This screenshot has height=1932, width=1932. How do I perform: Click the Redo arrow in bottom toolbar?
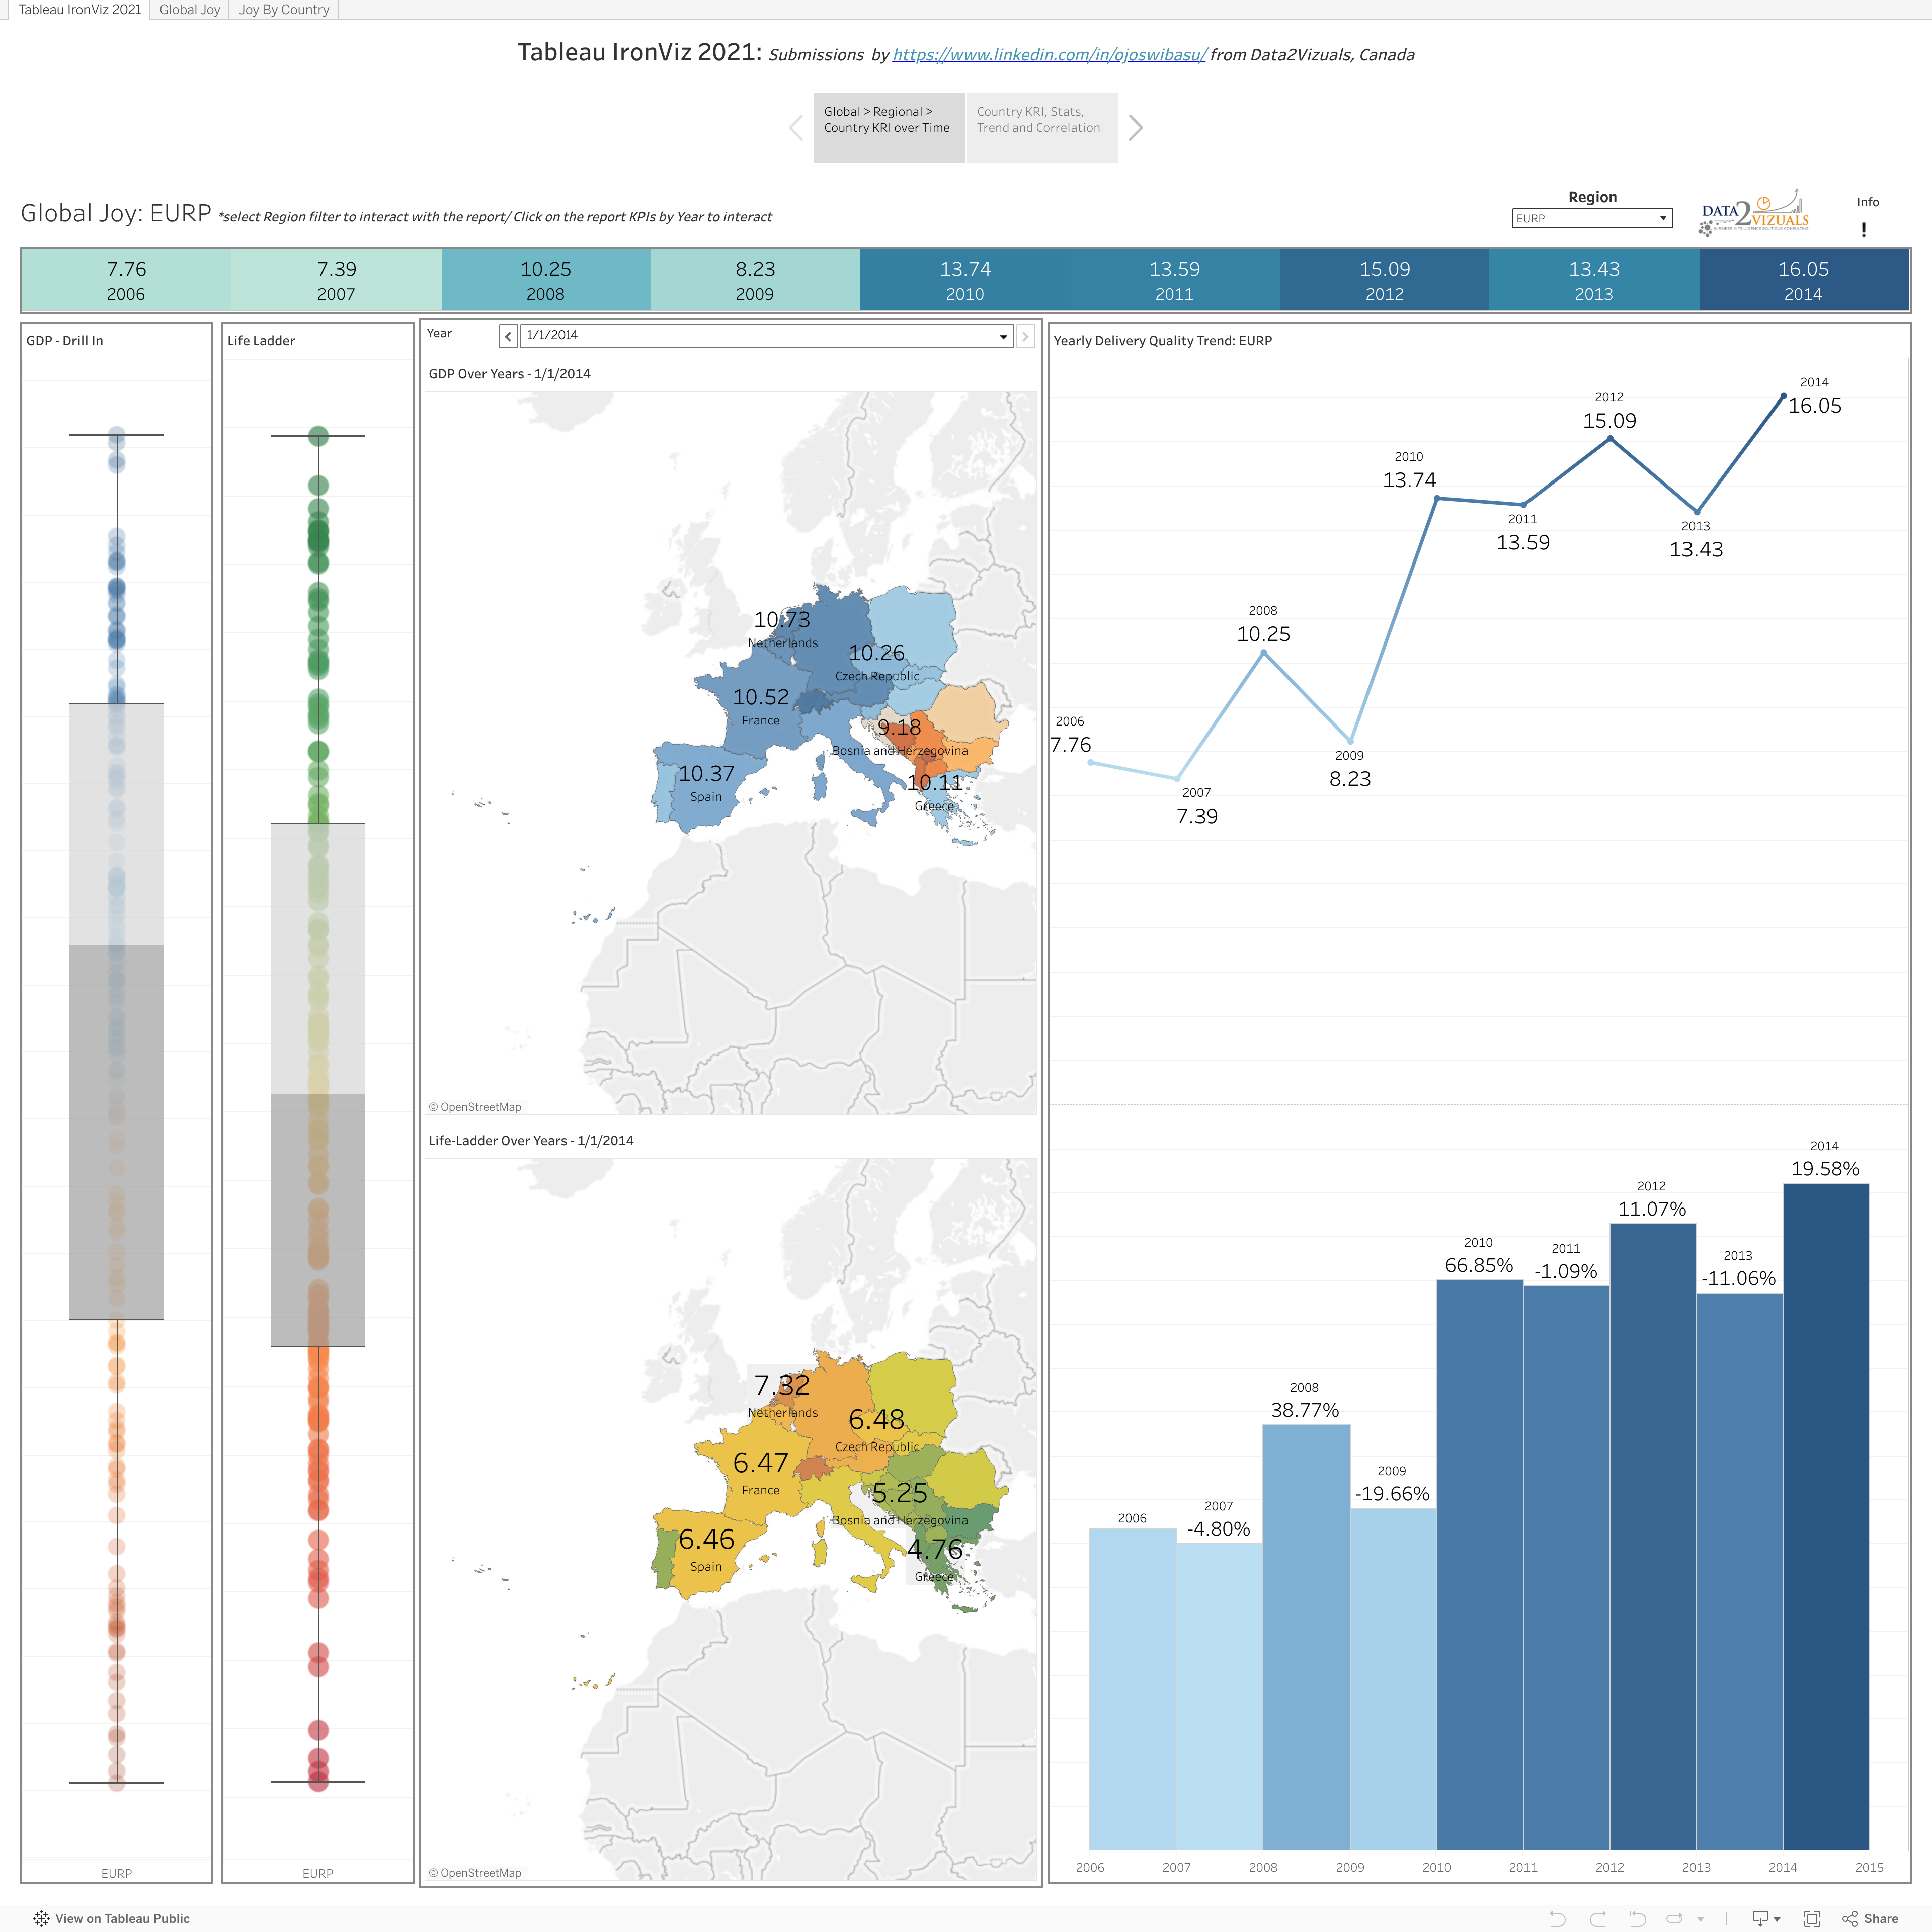[1599, 1918]
